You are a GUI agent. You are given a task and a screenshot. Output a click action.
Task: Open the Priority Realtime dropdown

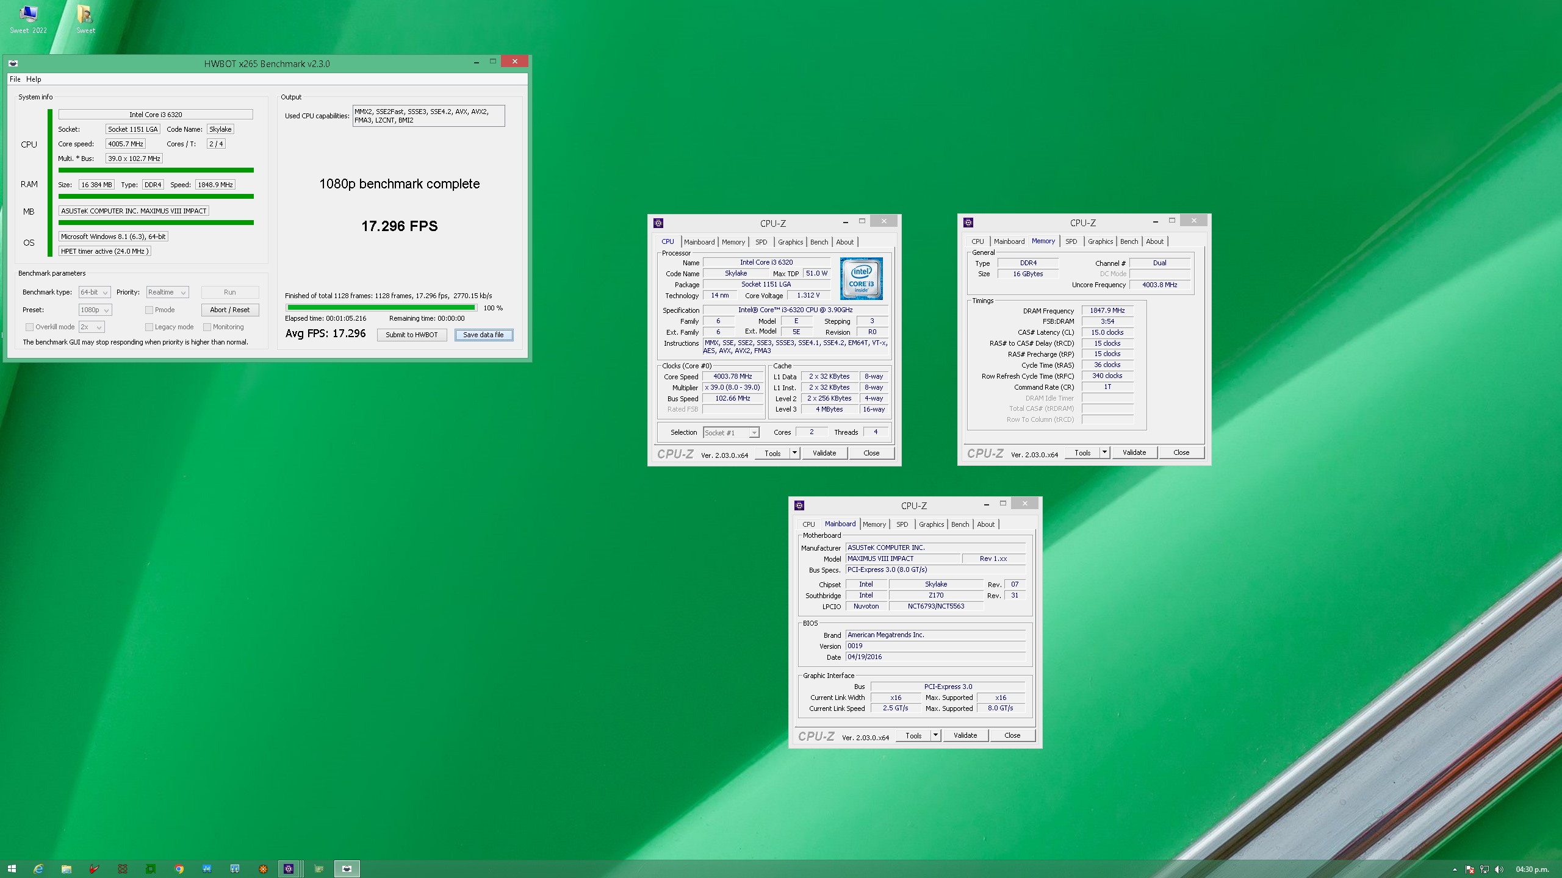point(167,292)
